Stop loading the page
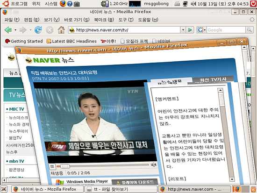 (x=50, y=30)
